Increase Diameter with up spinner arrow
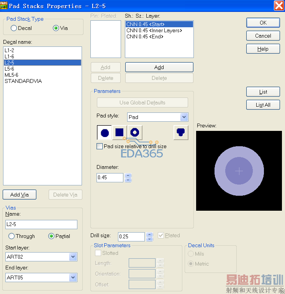 pos(128,175)
